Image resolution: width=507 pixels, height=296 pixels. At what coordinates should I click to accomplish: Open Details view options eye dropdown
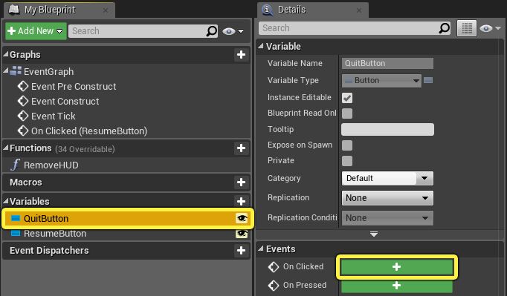coord(490,28)
